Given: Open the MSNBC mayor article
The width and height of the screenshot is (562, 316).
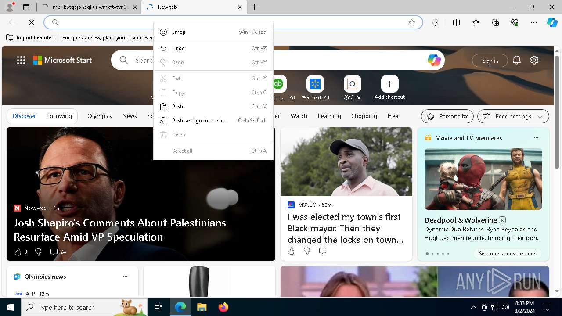Looking at the screenshot, I should (346, 228).
